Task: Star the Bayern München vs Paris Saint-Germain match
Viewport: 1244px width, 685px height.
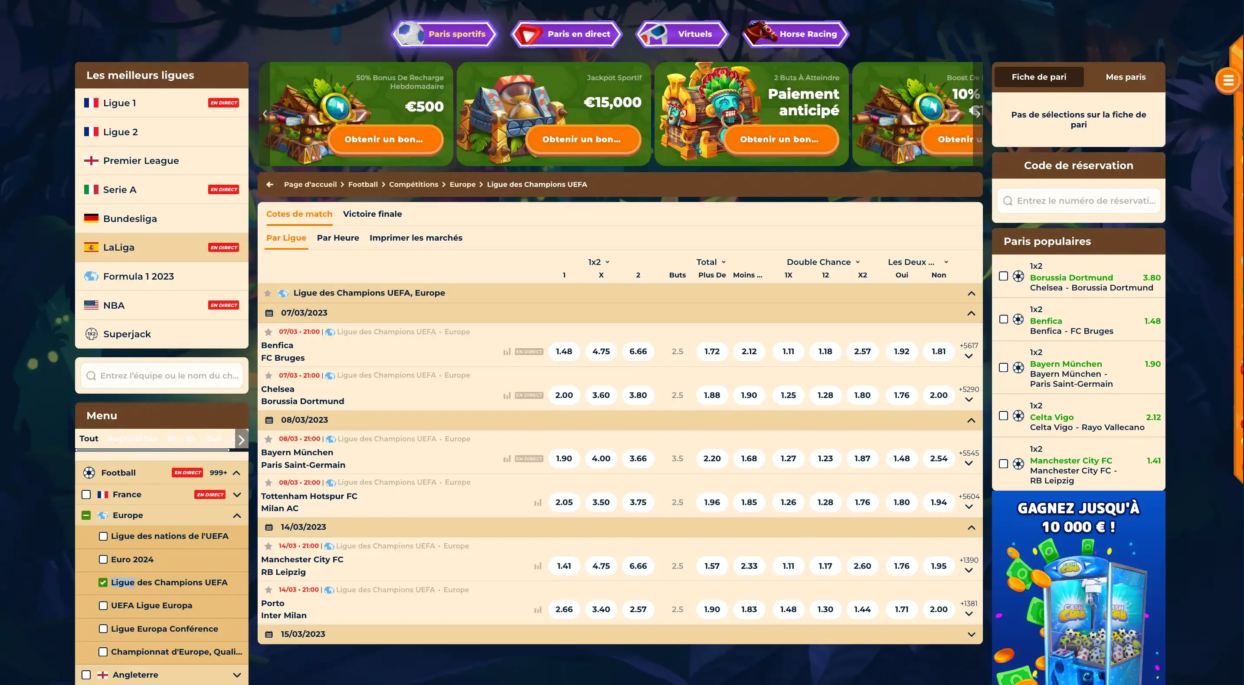Action: pyautogui.click(x=268, y=439)
